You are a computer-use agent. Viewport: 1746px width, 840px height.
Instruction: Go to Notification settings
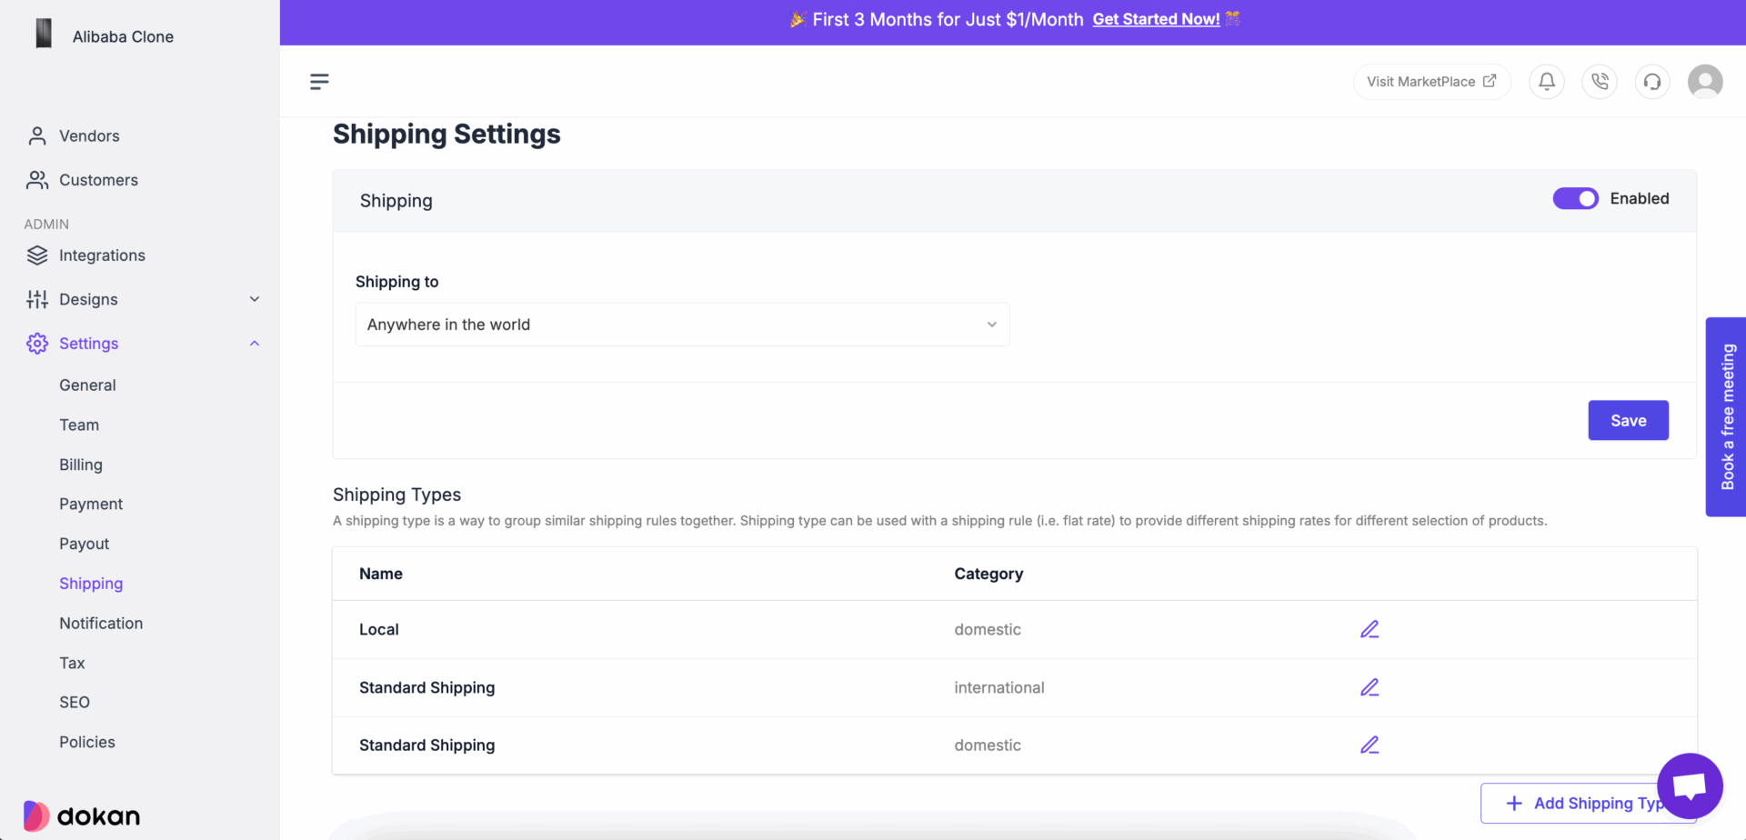101,624
